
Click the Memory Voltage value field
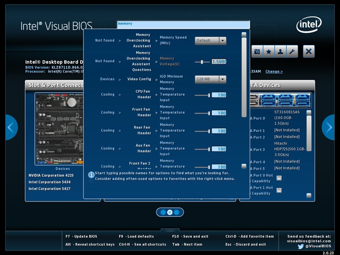click(x=219, y=62)
